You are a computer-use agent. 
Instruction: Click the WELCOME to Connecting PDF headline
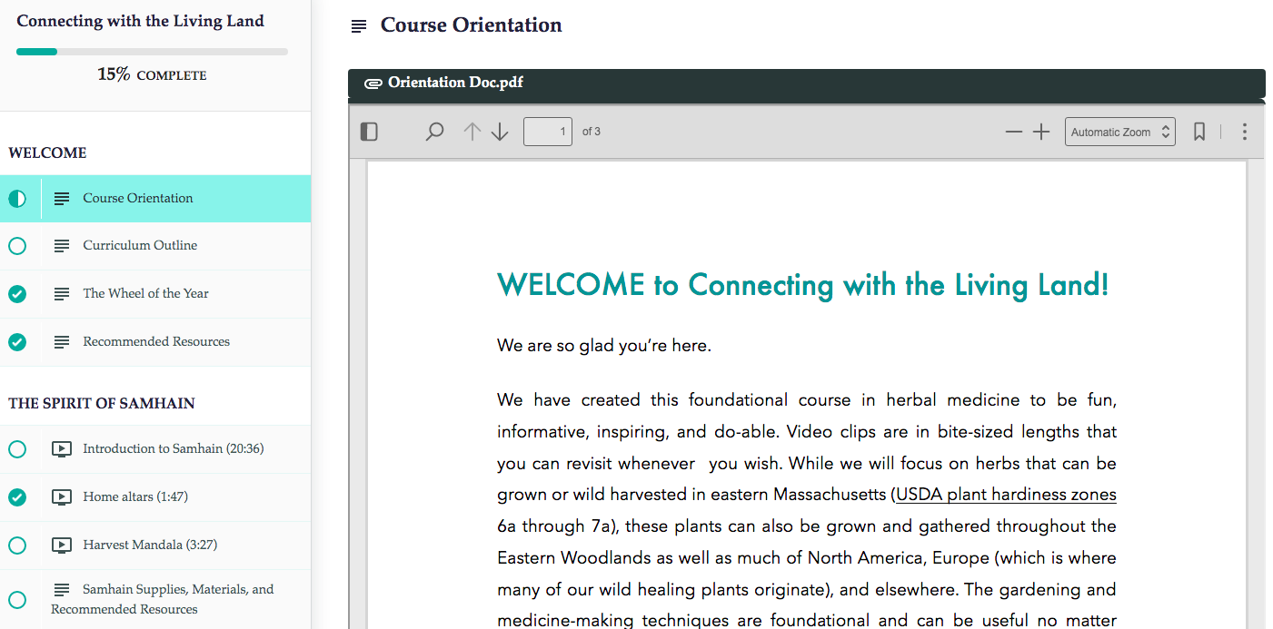coord(803,285)
